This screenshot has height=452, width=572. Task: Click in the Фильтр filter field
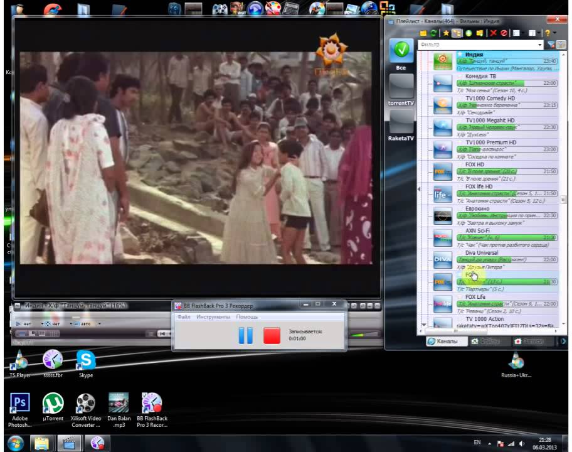pyautogui.click(x=477, y=45)
